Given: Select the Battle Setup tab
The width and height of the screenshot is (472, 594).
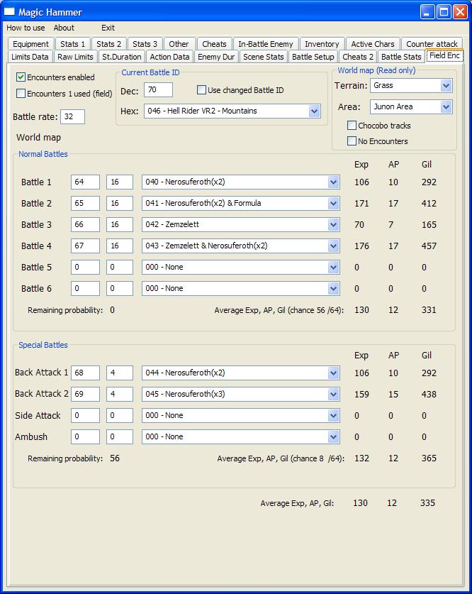Looking at the screenshot, I should pyautogui.click(x=313, y=57).
